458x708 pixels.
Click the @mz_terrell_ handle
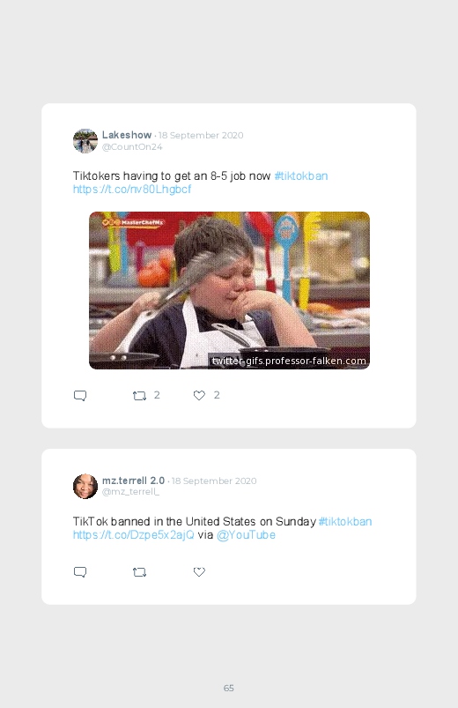click(x=131, y=492)
